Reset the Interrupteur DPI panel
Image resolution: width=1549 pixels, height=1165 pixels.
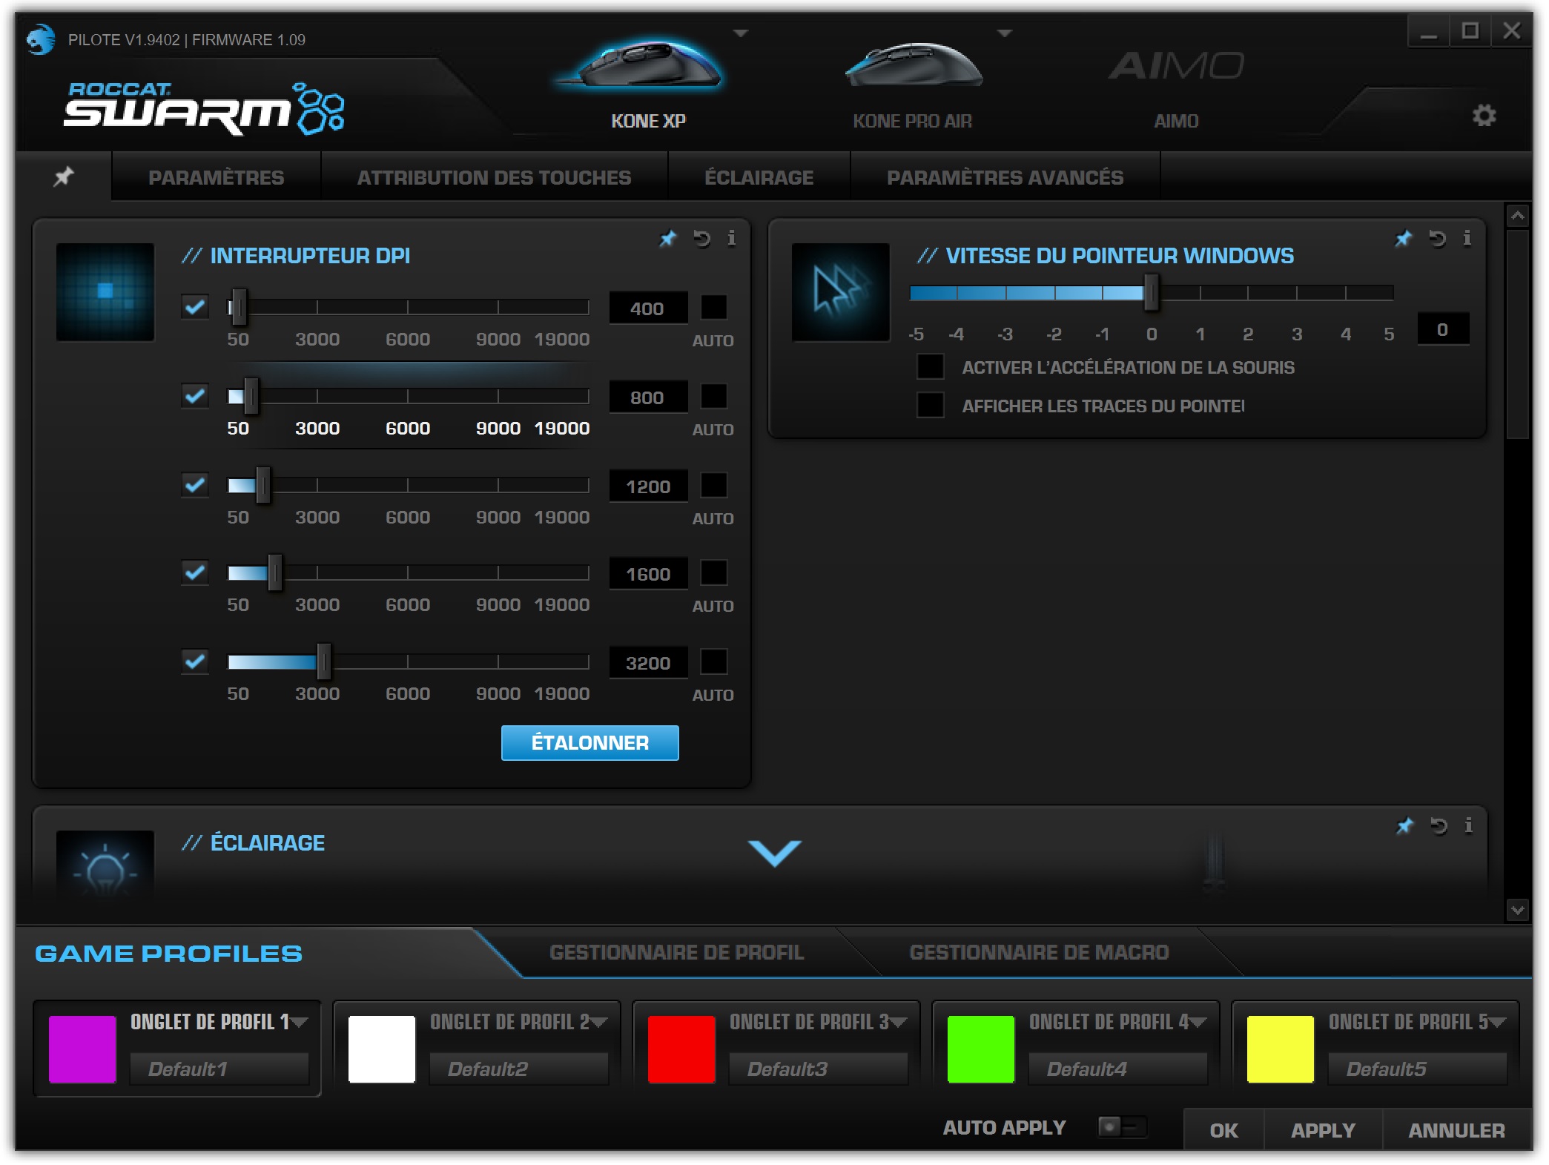(701, 238)
